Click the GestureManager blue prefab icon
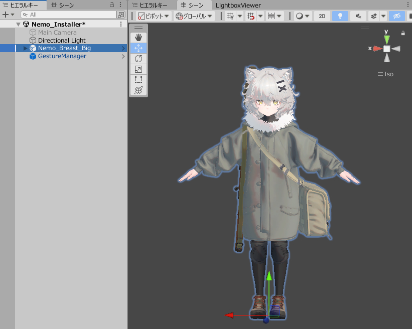Viewport: 412px width, 329px height. (x=33, y=56)
